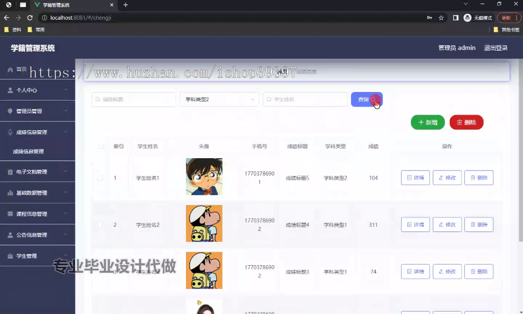Click the password key icon
This screenshot has width=523, height=314.
pyautogui.click(x=429, y=17)
